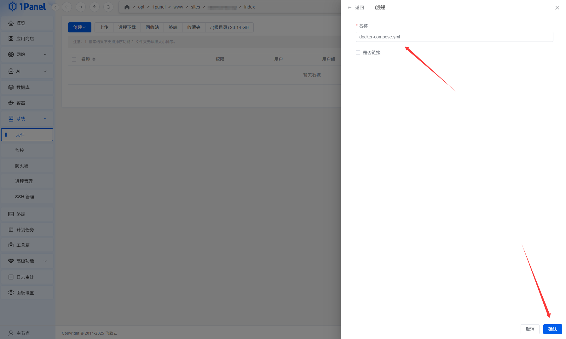
Task: Collapse the 系统 menu chevron
Action: click(45, 119)
